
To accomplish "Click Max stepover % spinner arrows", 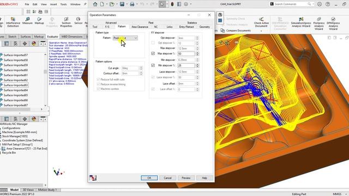I will (x=197, y=53).
